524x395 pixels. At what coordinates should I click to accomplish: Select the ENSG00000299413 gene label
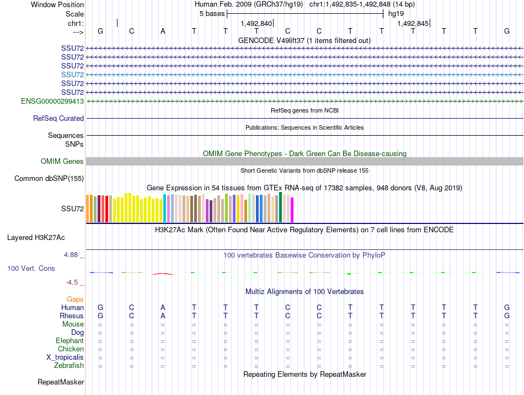click(x=52, y=102)
